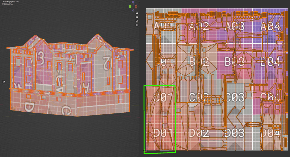Toggle the camera view icon
The image size is (290, 157).
(x=137, y=21)
